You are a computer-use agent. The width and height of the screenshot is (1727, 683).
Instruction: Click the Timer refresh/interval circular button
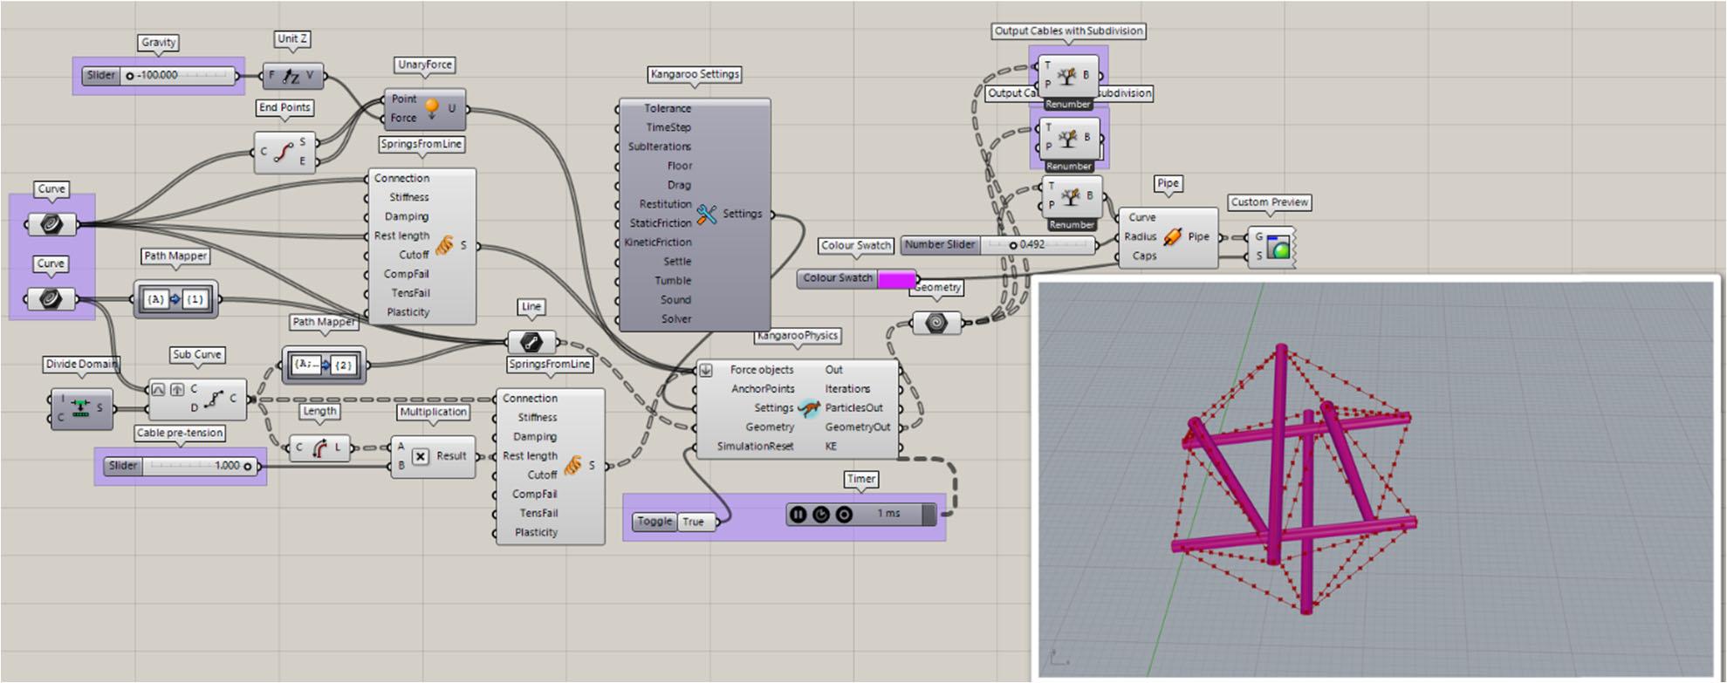(820, 515)
